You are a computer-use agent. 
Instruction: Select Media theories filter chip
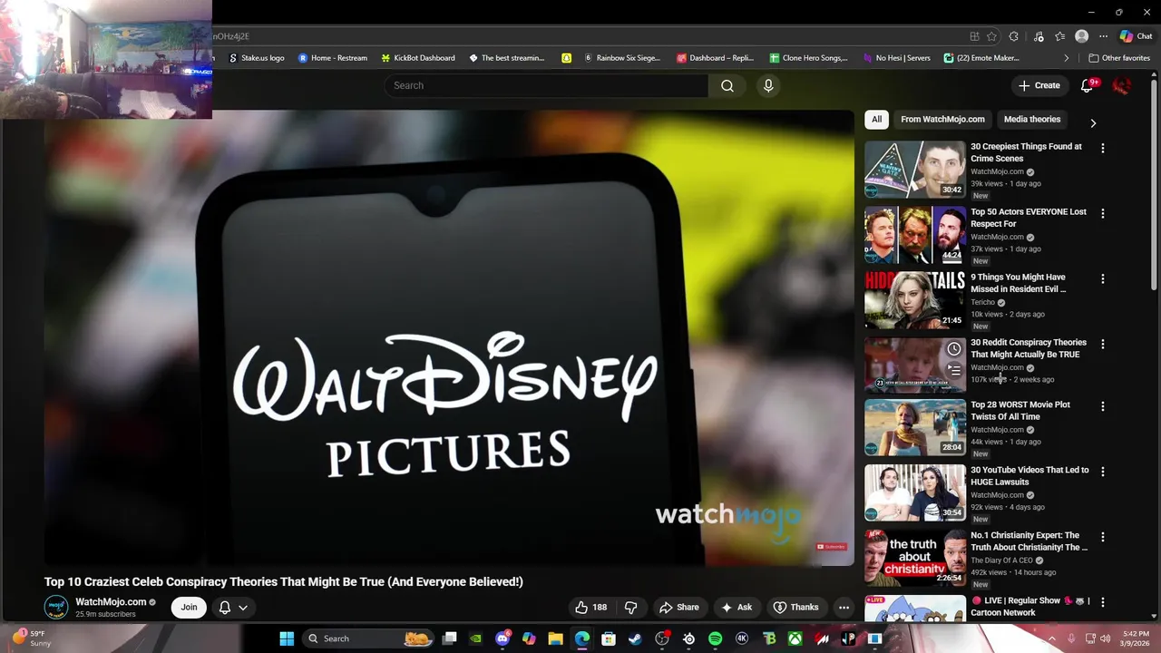coord(1032,119)
